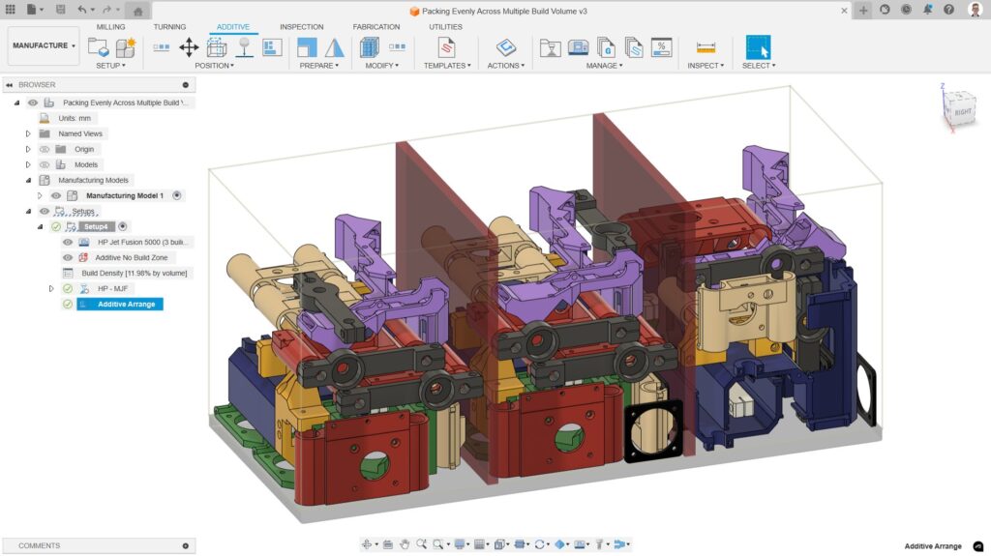Toggle visibility eye of the root document

coord(33,102)
